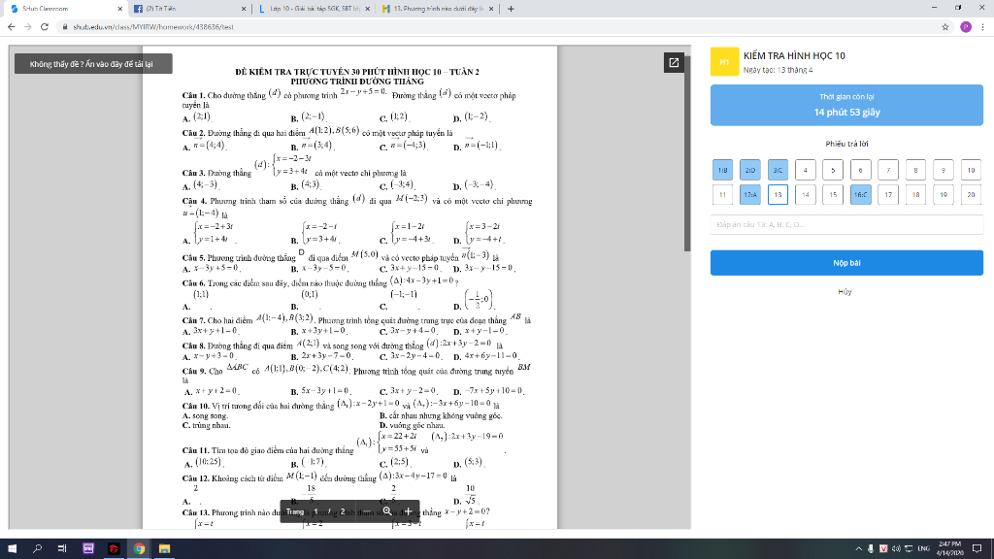
Task: Bookmark this page with the star icon
Action: pyautogui.click(x=945, y=26)
